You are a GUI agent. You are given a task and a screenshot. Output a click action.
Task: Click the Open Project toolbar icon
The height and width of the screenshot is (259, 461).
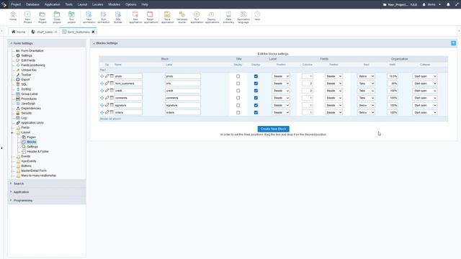pyautogui.click(x=42, y=17)
